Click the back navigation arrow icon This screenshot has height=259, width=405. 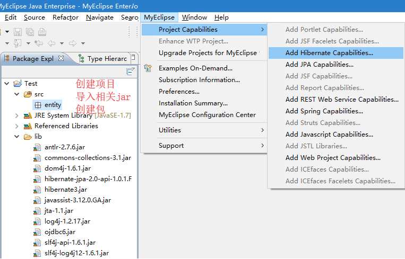click(51, 43)
